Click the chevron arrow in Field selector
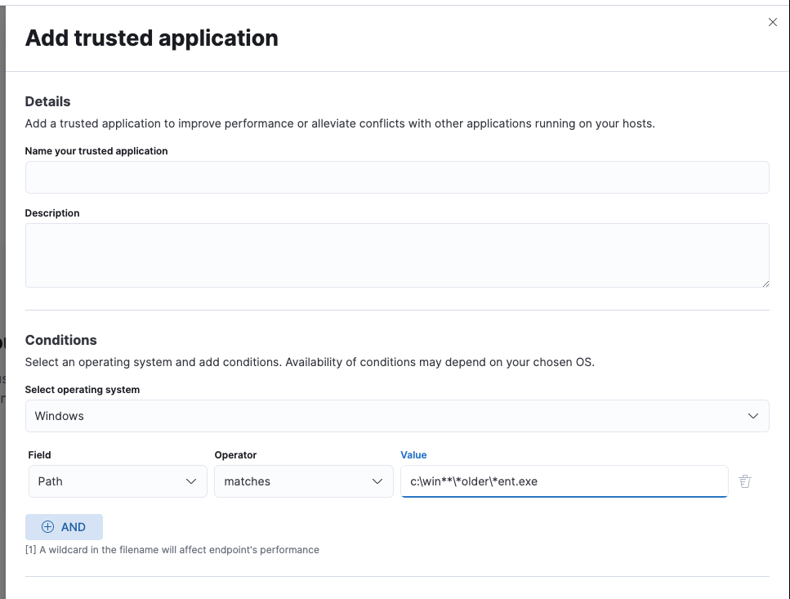The width and height of the screenshot is (790, 599). pos(191,481)
